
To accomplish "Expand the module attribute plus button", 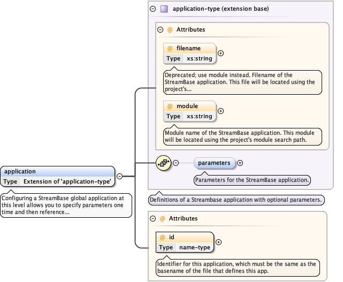I will [x=221, y=111].
